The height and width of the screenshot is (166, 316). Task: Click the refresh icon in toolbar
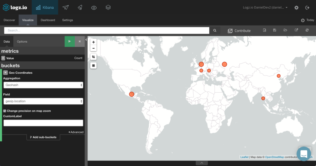[x=307, y=30]
